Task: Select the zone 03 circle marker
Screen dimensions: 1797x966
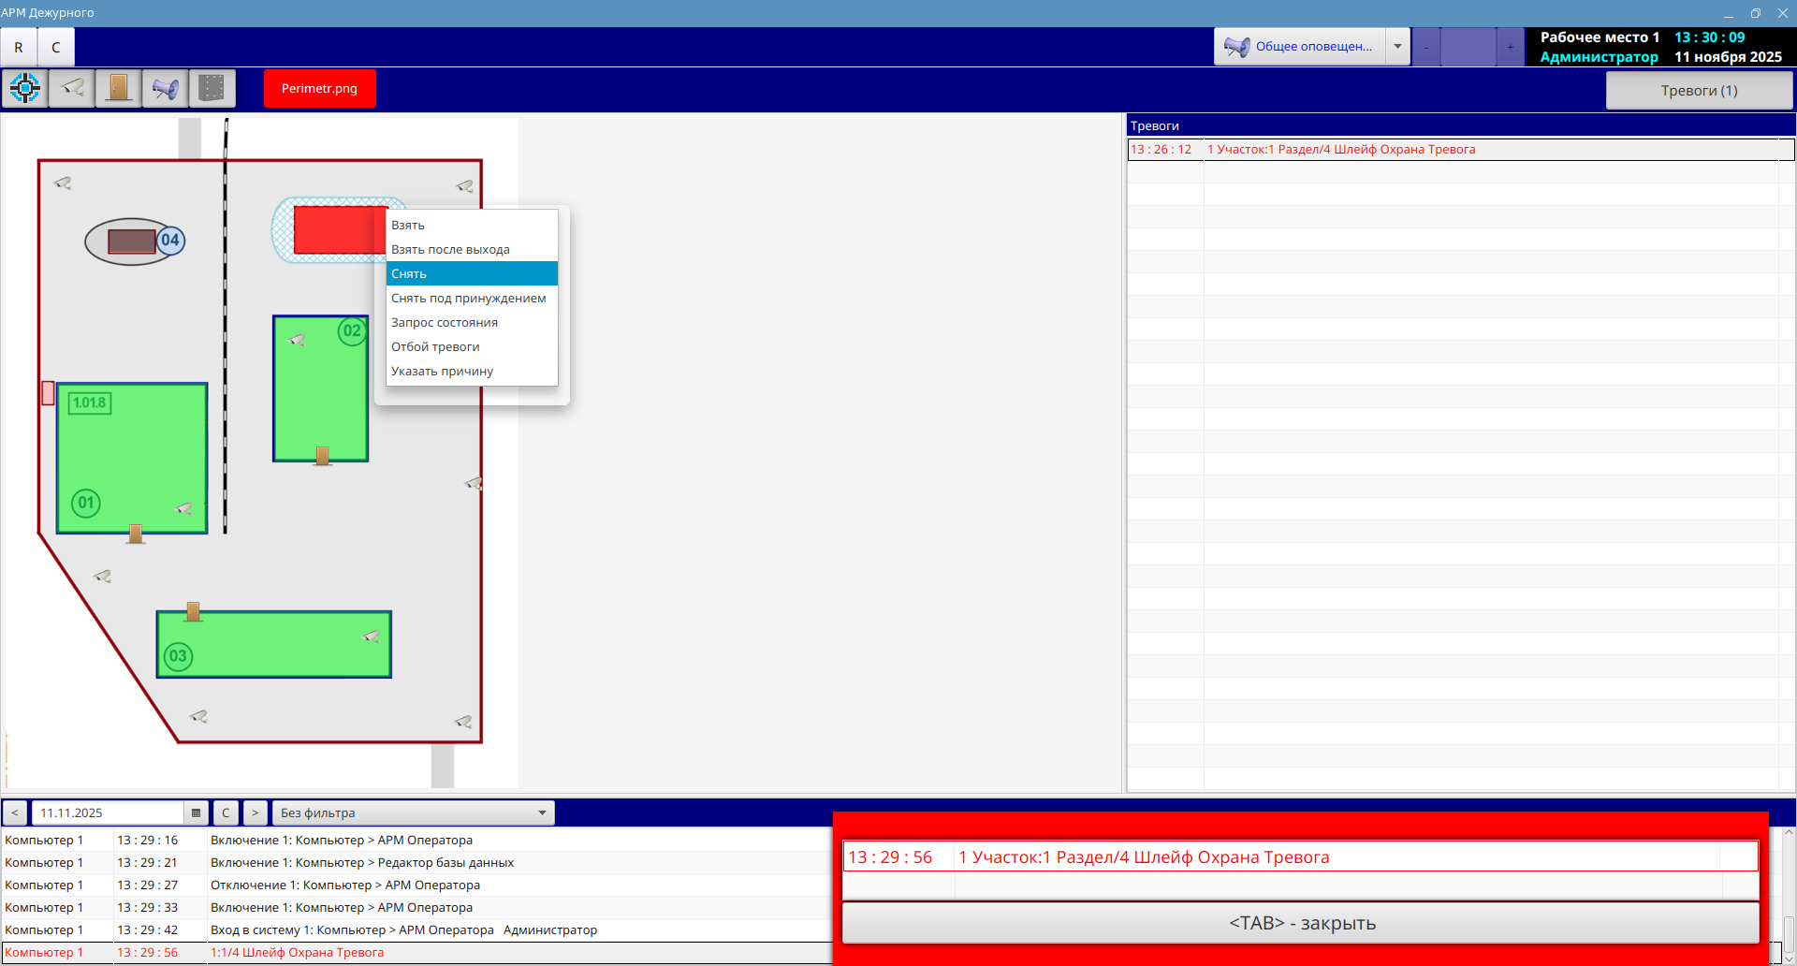Action: click(x=178, y=656)
